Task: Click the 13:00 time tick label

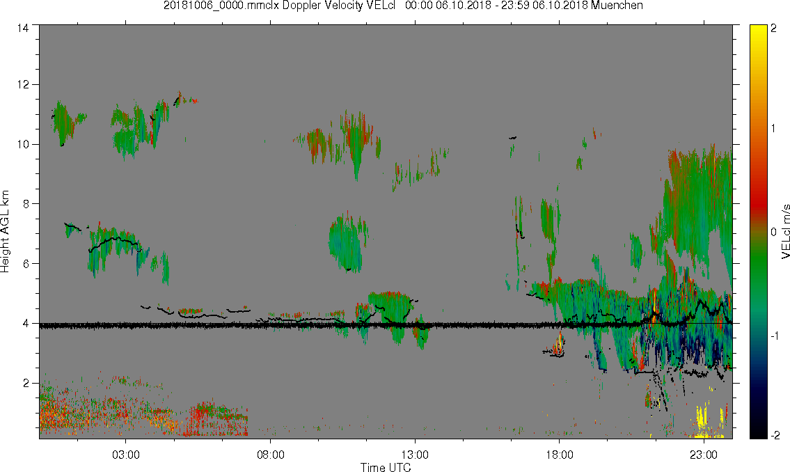Action: click(415, 455)
